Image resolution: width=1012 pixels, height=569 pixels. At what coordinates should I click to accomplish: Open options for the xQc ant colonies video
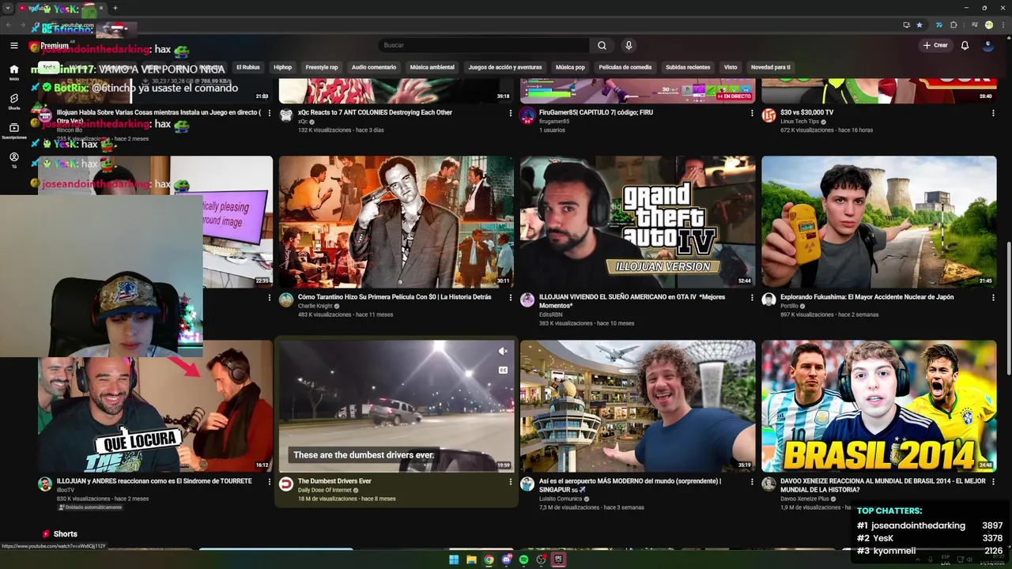point(510,114)
